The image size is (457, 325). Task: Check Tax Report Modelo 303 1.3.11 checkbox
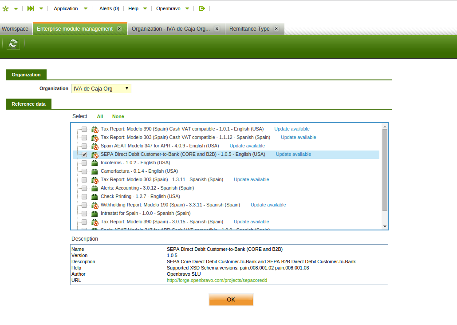click(x=84, y=180)
